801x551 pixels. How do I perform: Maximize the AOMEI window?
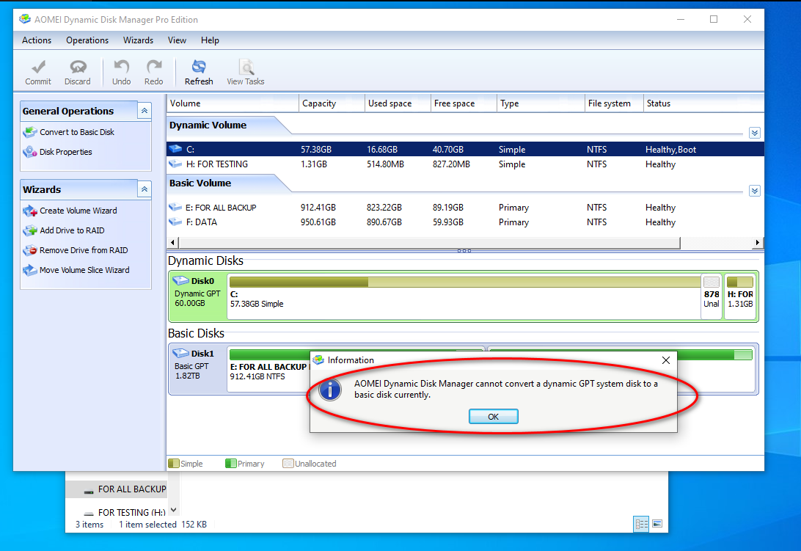[x=714, y=19]
